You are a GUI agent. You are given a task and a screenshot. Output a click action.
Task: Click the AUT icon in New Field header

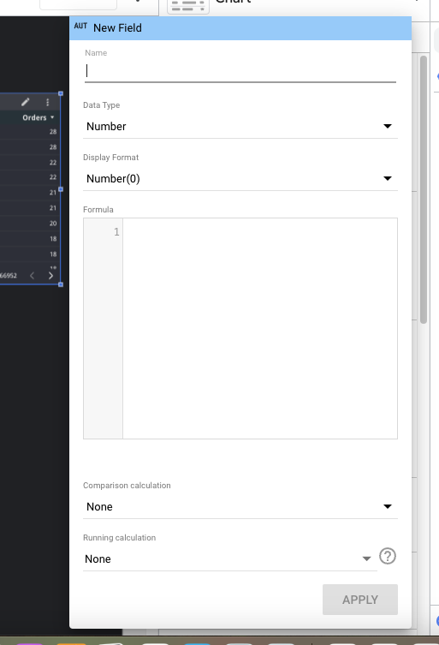(80, 27)
